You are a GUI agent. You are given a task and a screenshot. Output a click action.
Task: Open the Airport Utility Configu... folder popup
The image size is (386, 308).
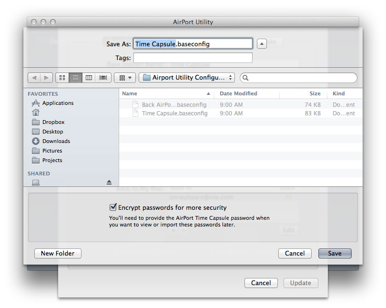click(187, 78)
